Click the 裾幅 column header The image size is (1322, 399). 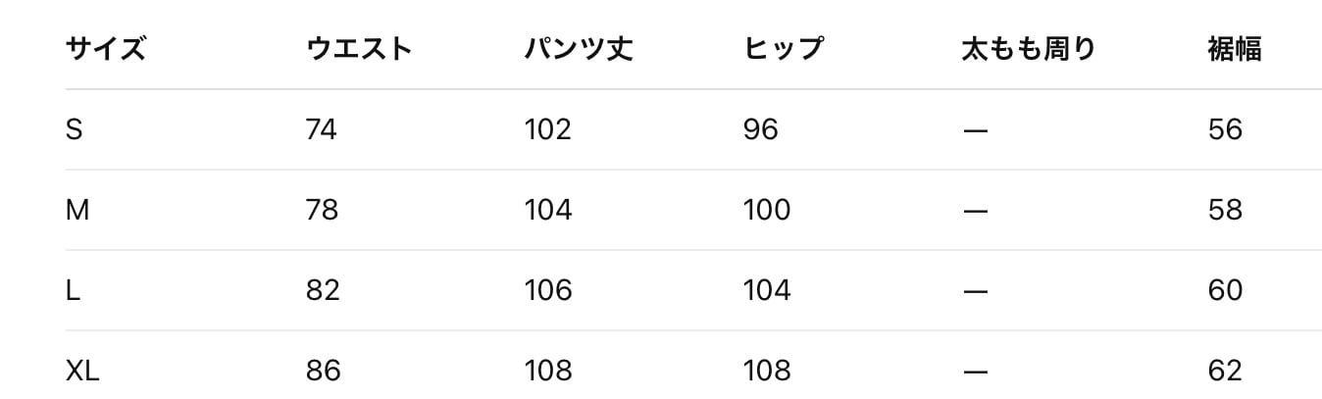1234,49
